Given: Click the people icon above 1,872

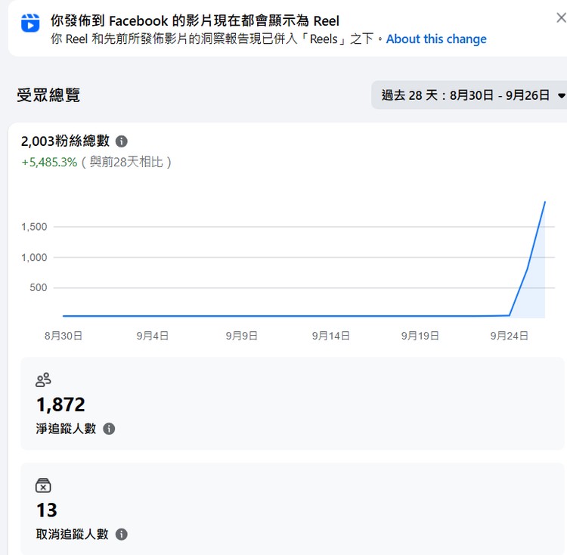Looking at the screenshot, I should coord(43,380).
